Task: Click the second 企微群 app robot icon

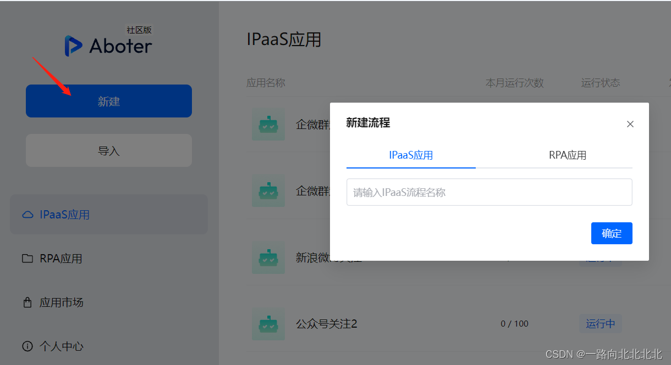Action: pos(268,190)
